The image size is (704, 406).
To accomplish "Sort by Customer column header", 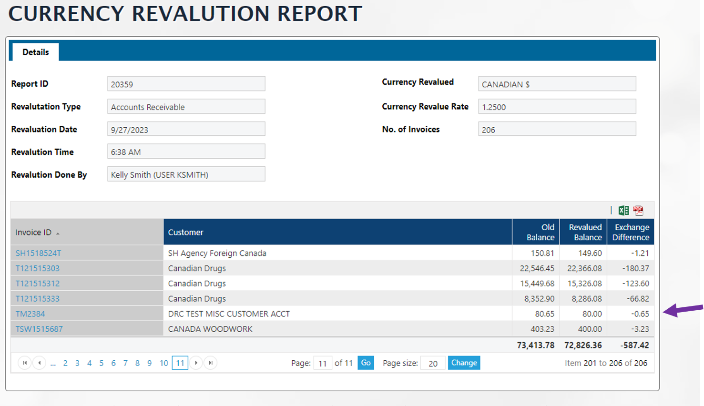I will click(x=185, y=233).
